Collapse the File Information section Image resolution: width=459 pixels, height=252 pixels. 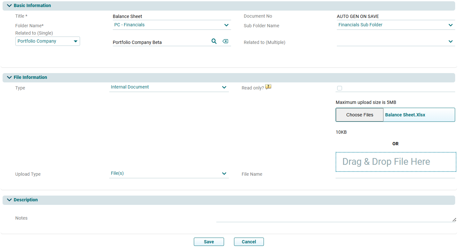9,78
